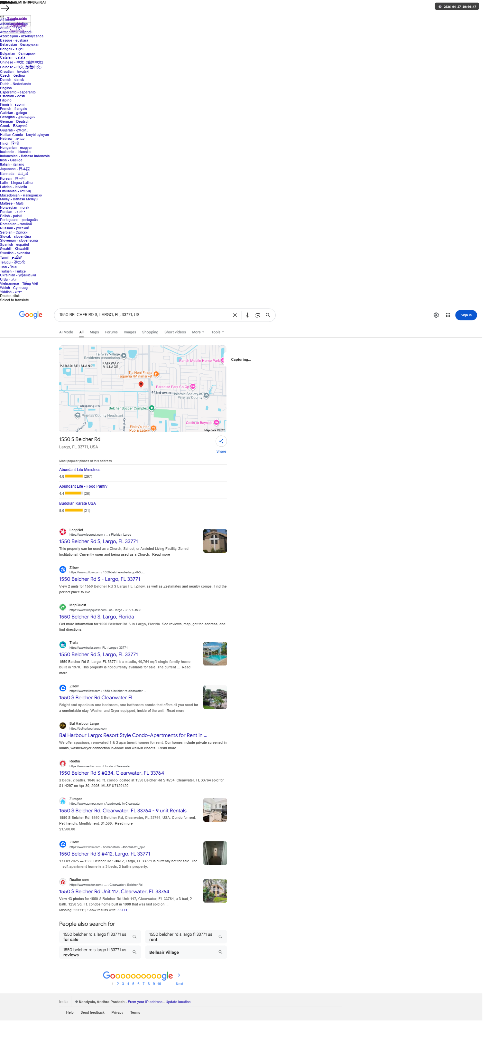This screenshot has width=488, height=1043.
Task: Select 'Belleair Village' related search
Action: [x=186, y=952]
